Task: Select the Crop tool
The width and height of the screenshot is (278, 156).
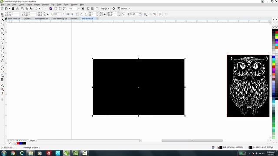Action: [3, 29]
